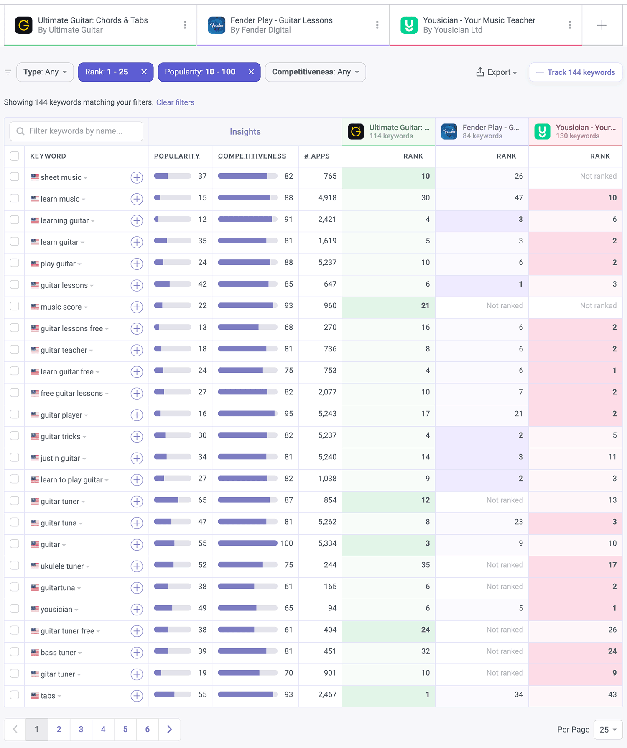This screenshot has width=627, height=748.
Task: Go to page 2
Action: point(59,729)
